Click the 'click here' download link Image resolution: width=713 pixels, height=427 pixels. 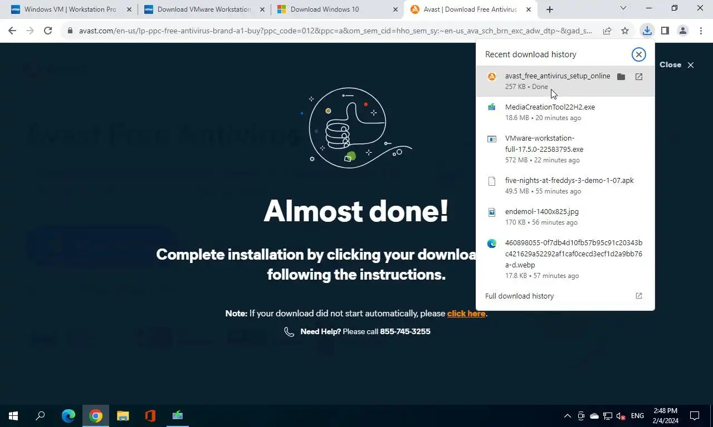pos(466,314)
